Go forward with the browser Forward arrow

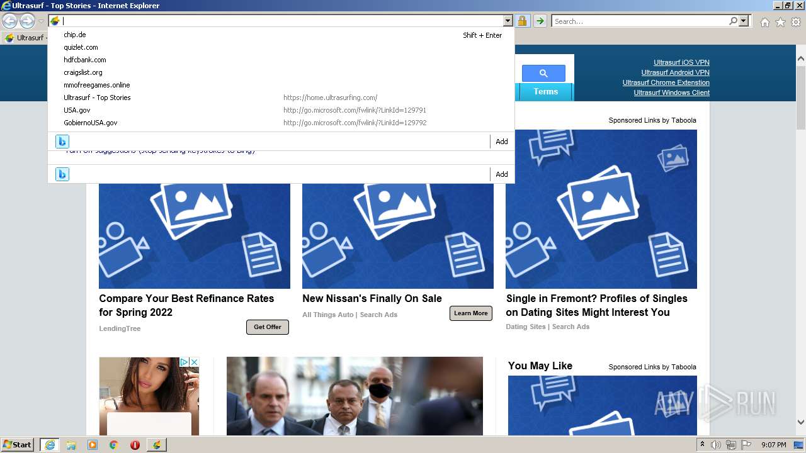pyautogui.click(x=27, y=21)
